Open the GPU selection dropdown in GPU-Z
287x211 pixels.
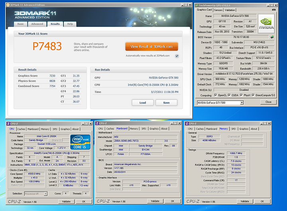(x=242, y=103)
